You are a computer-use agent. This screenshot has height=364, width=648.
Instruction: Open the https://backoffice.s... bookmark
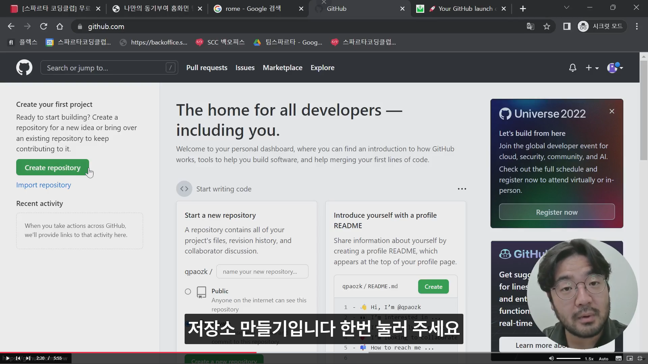pyautogui.click(x=154, y=42)
